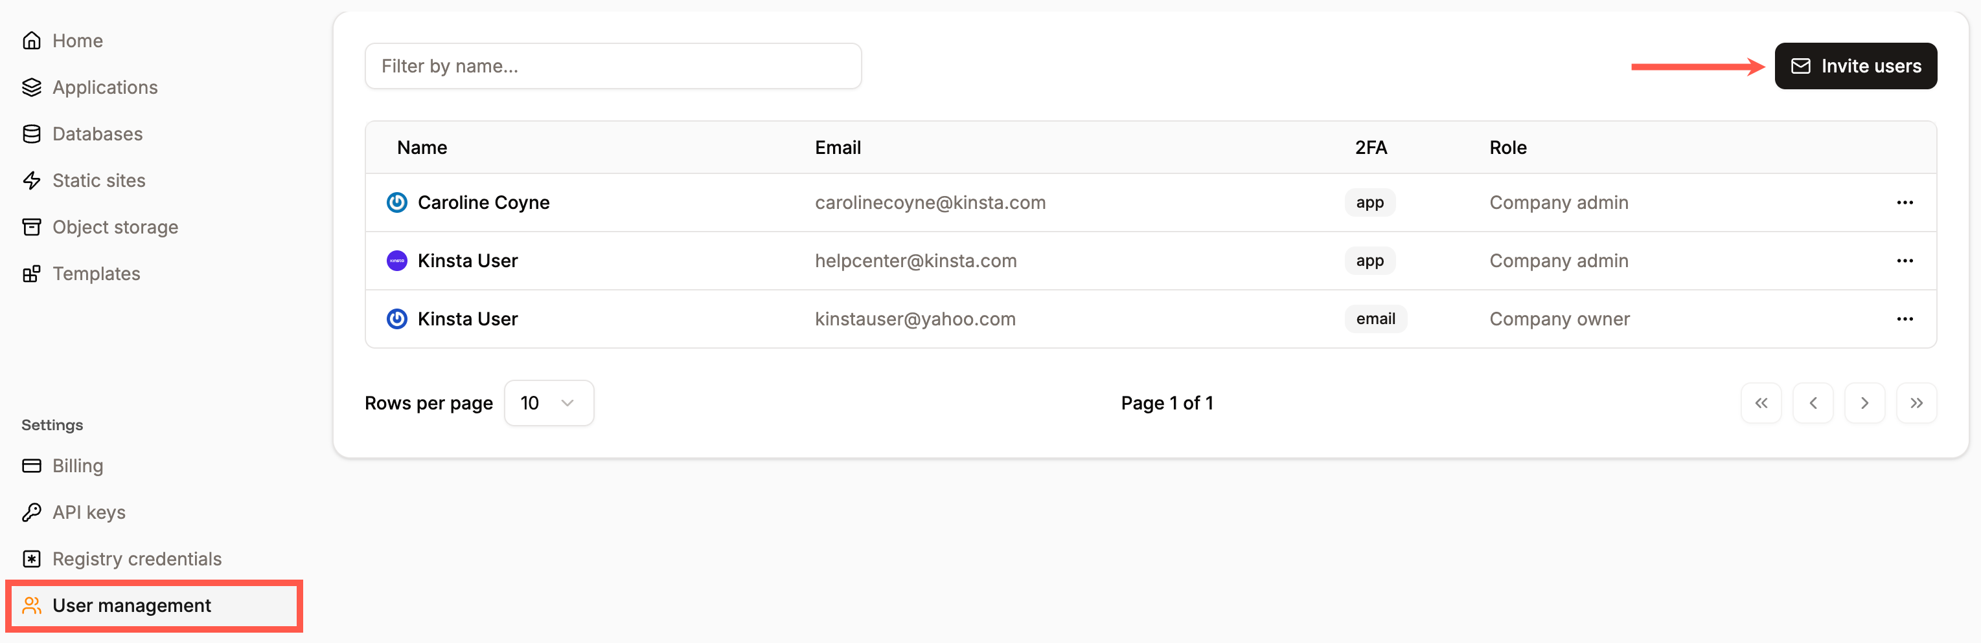Click the Filter by name input field
1981x643 pixels.
coord(613,65)
